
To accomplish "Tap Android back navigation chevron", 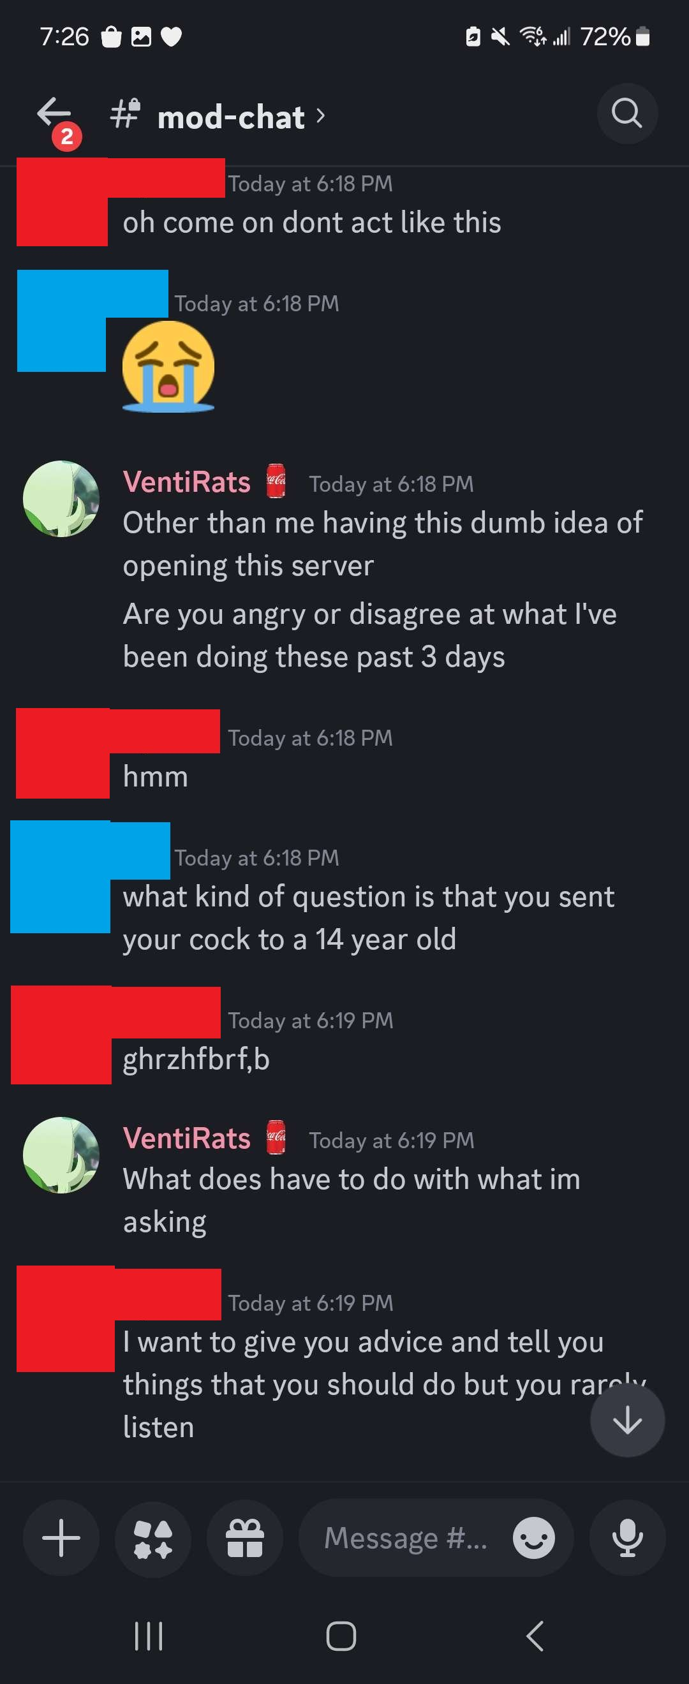I will [535, 1636].
